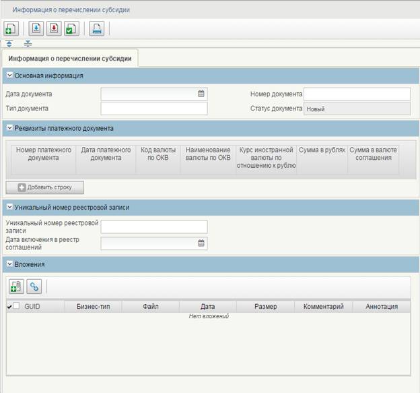Click the green checkmark document icon
The image size is (420, 393).
click(x=71, y=28)
